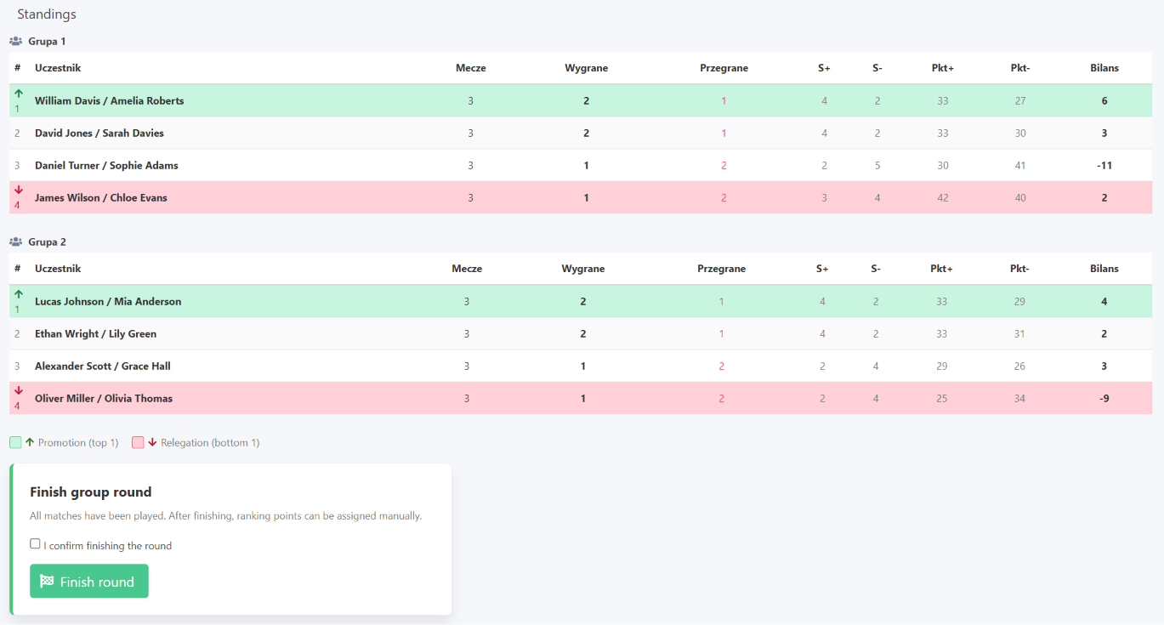Click Uczestnik header in Grupa 1 table
Screen dimensions: 1164x625
[x=58, y=68]
